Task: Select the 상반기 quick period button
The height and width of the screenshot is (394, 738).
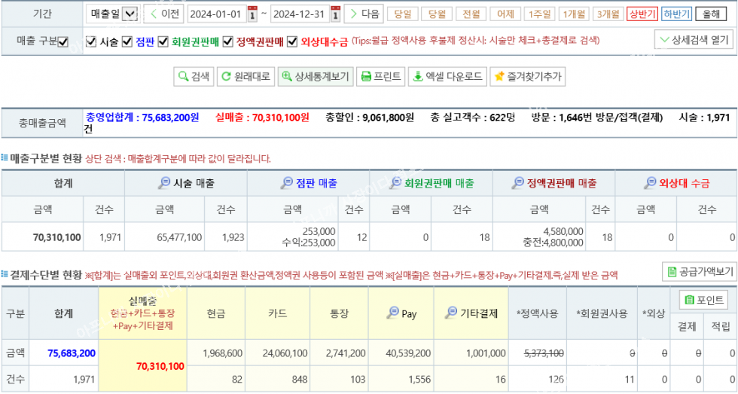Action: click(x=642, y=14)
